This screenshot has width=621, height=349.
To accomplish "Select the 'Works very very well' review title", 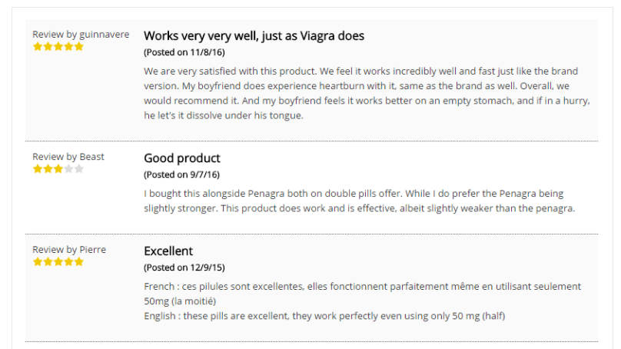I will [x=254, y=36].
